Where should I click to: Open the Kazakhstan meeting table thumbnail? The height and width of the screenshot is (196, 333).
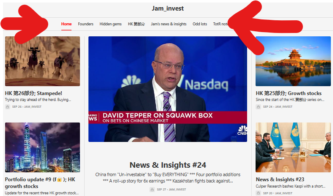click(293, 147)
